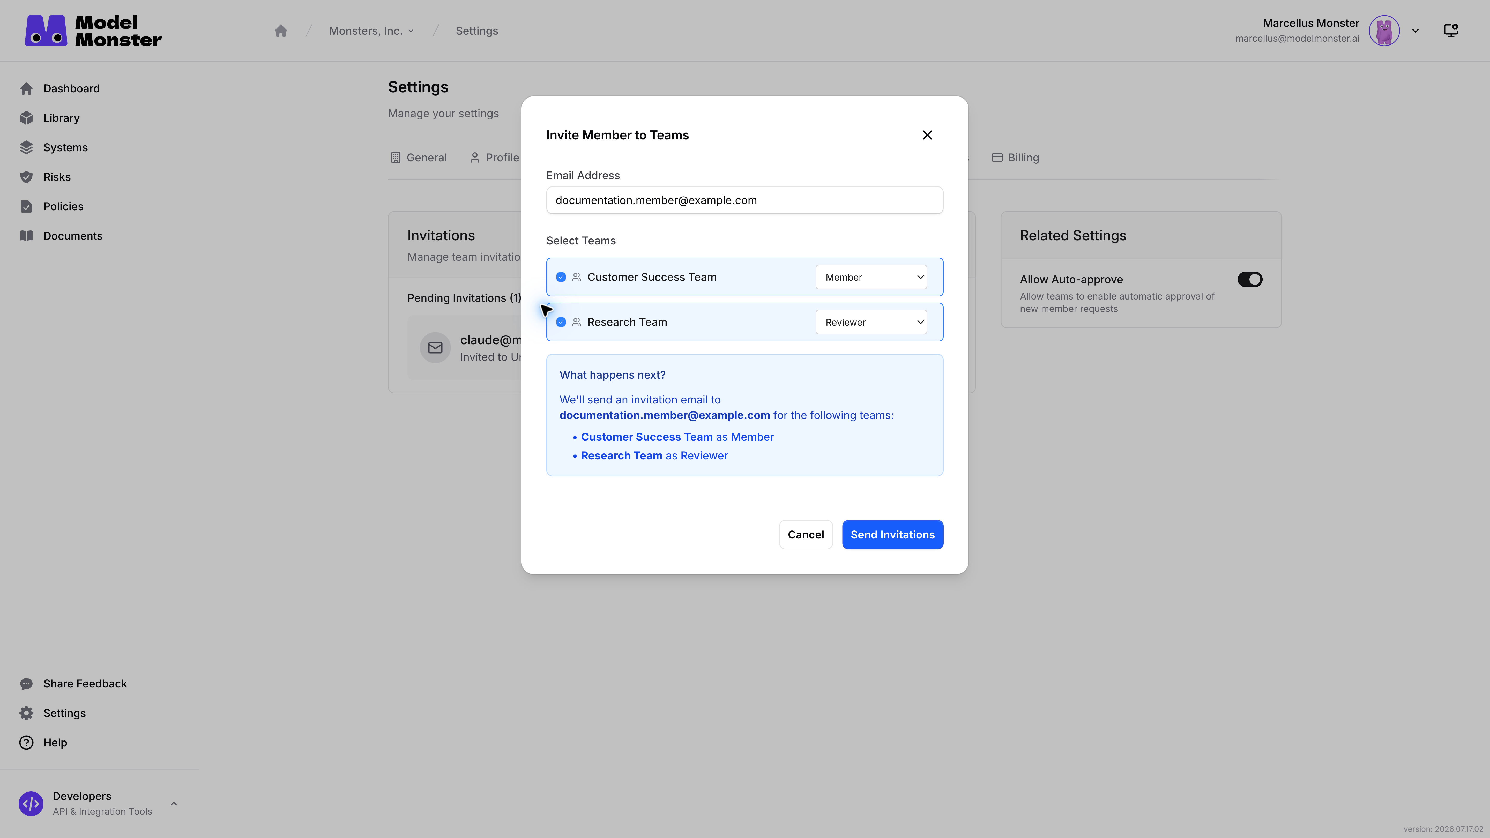
Task: Click the General tab building icon
Action: click(x=396, y=157)
